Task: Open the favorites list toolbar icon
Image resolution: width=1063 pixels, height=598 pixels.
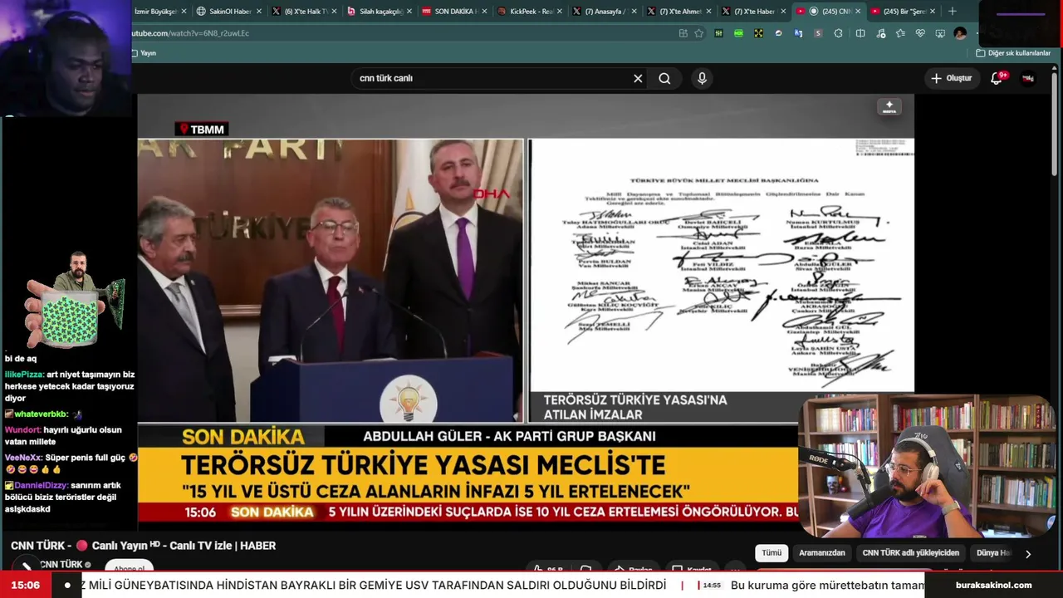Action: pos(900,33)
